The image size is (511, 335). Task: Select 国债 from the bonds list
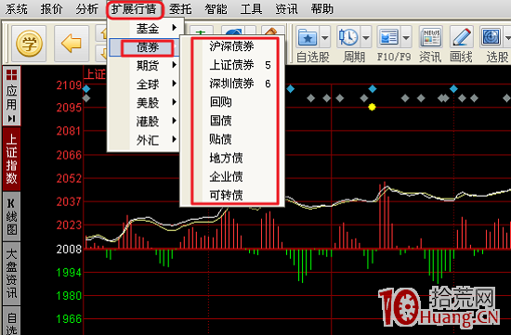[220, 121]
